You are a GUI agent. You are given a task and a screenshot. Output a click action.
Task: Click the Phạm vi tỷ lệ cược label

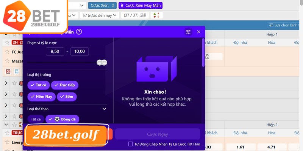[x=42, y=43]
